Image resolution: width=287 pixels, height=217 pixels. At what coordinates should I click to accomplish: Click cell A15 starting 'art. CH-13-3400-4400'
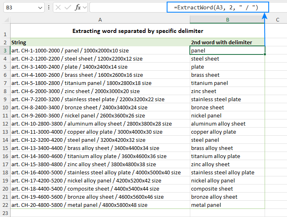[100, 148]
